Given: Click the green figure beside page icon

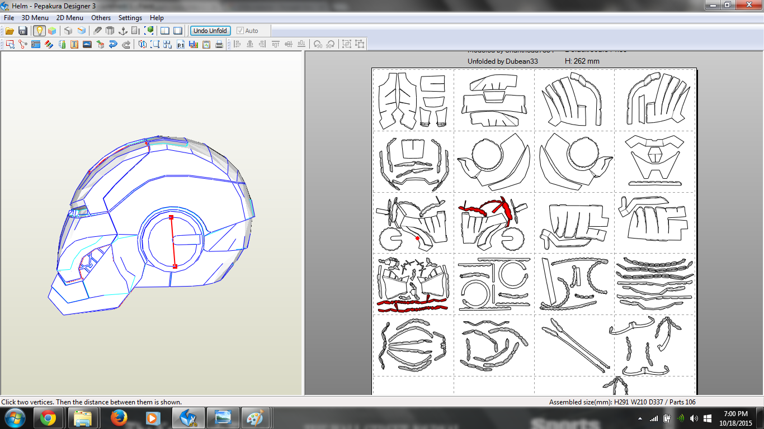Looking at the screenshot, I should point(62,44).
